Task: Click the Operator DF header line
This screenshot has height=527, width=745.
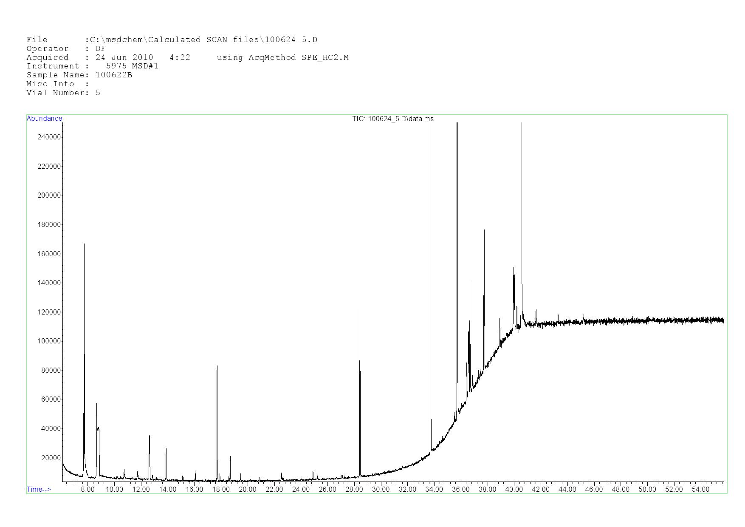Action: (66, 49)
